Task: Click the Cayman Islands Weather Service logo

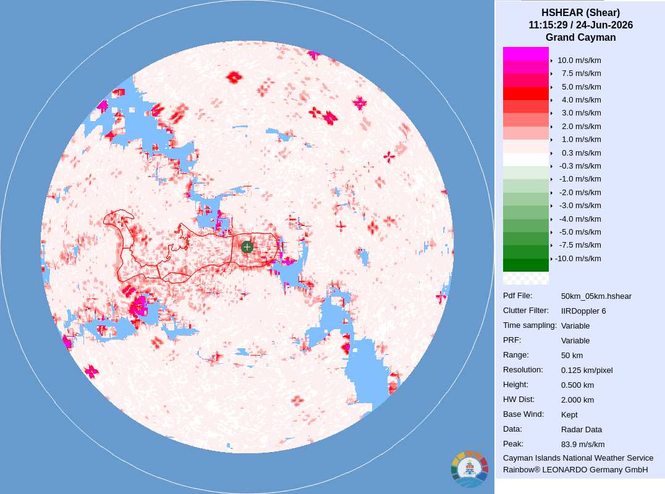Action: pos(470,469)
